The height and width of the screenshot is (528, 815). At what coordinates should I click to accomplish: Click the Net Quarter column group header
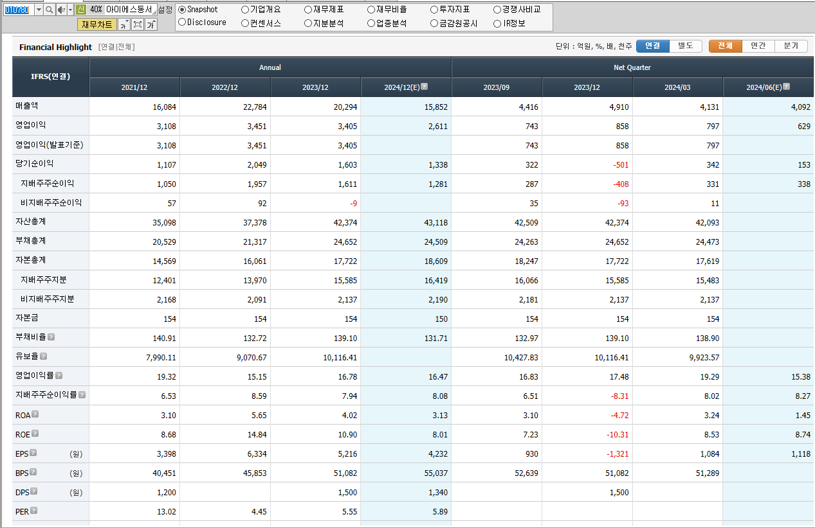tap(632, 67)
